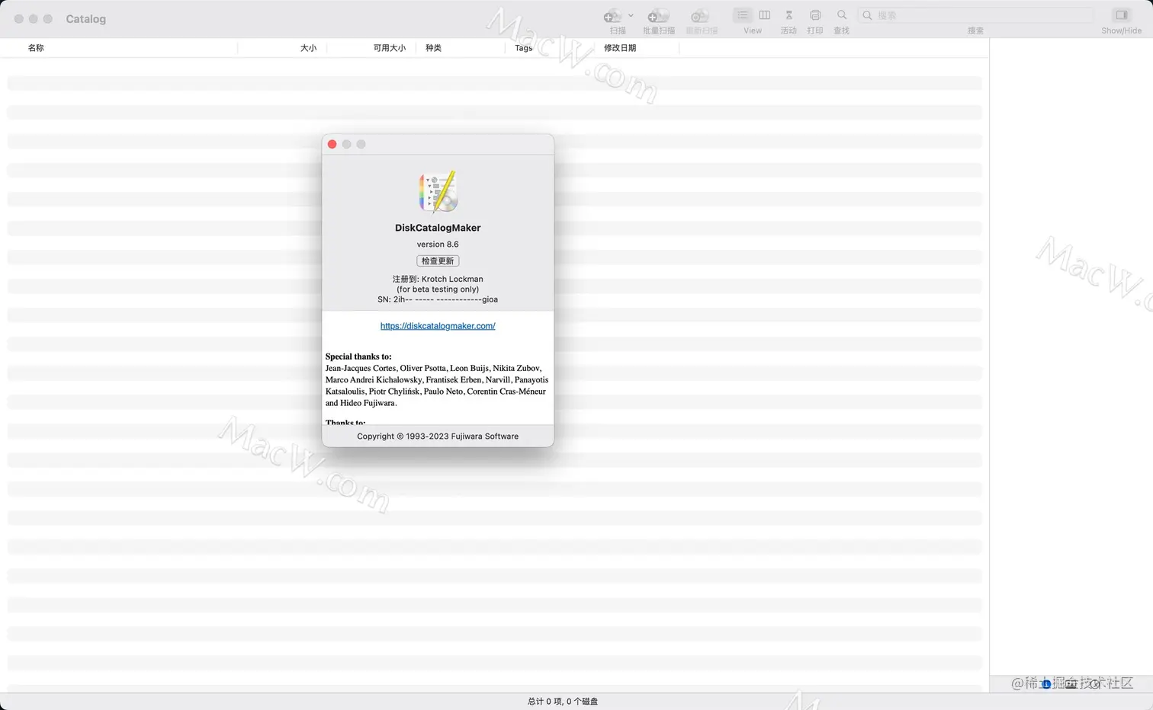The image size is (1153, 710).
Task: Click the image preview icon in the inspector panel
Action: click(1071, 684)
